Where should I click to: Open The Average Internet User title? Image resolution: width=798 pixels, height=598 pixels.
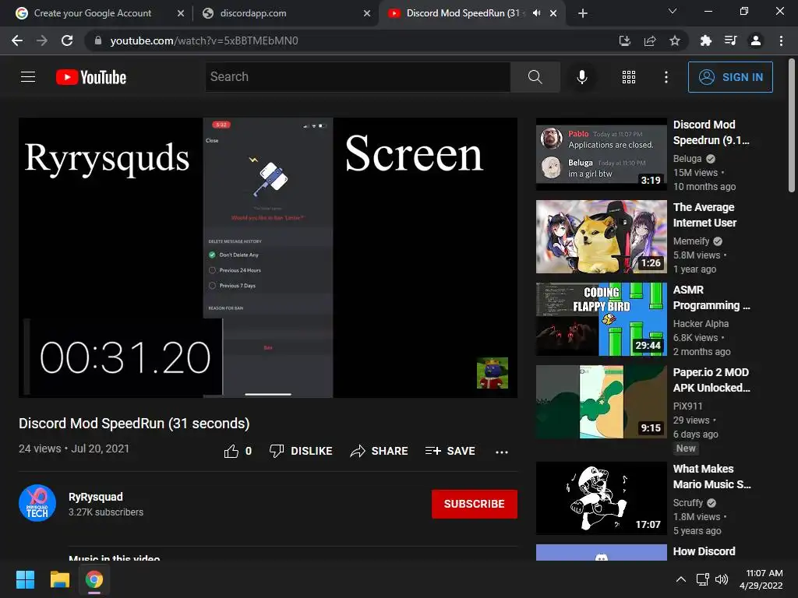704,215
